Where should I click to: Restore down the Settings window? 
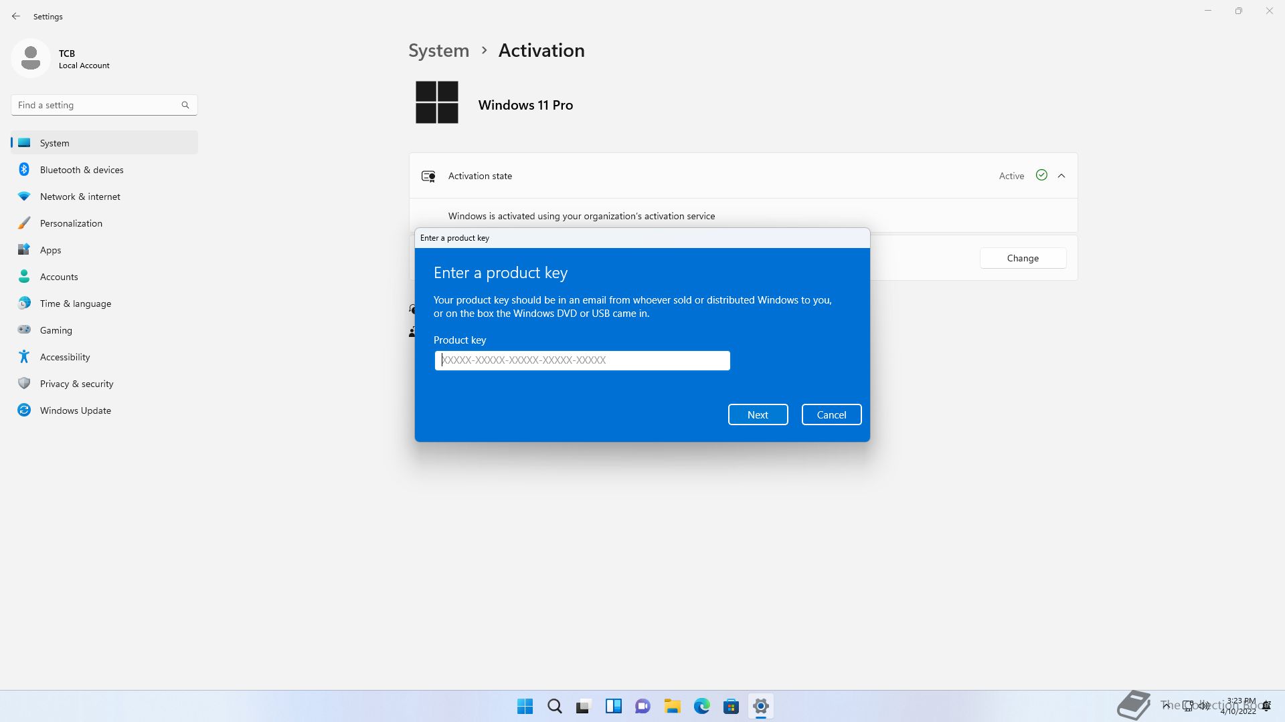pos(1239,11)
